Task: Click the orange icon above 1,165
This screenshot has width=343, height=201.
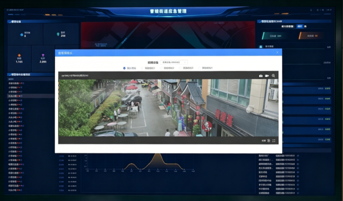Action: point(19,55)
